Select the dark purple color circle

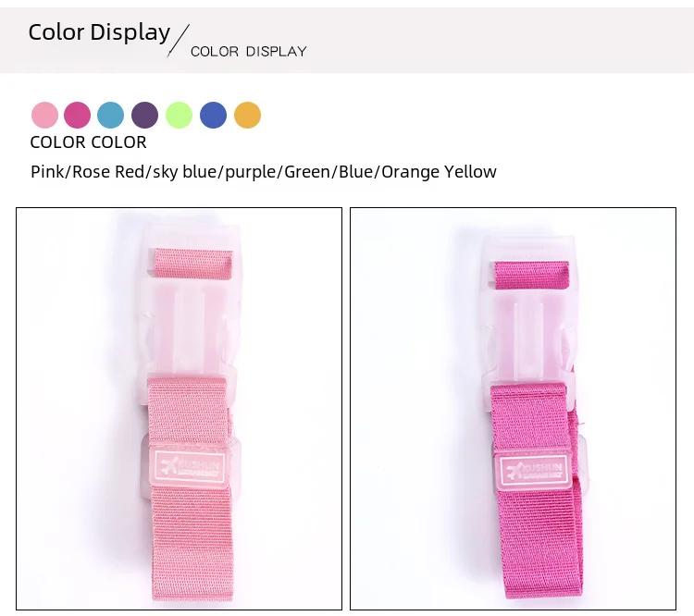pos(144,115)
